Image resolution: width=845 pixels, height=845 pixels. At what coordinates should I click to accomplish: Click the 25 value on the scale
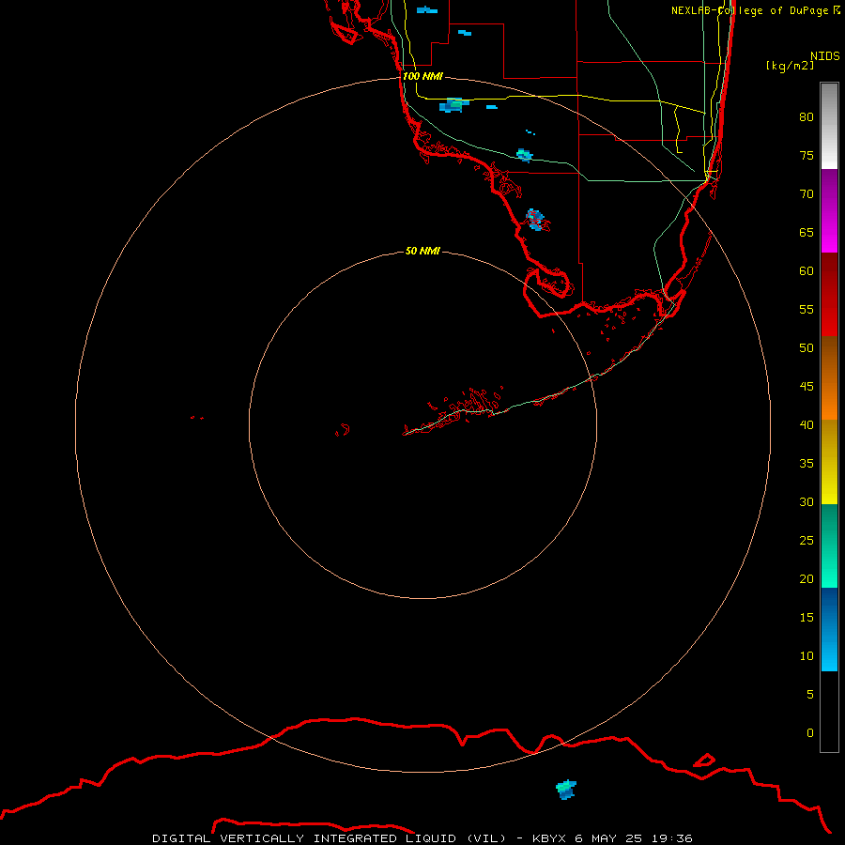click(x=807, y=541)
